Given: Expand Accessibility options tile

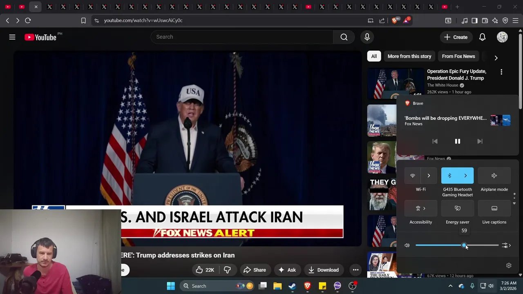Looking at the screenshot, I should [420, 208].
